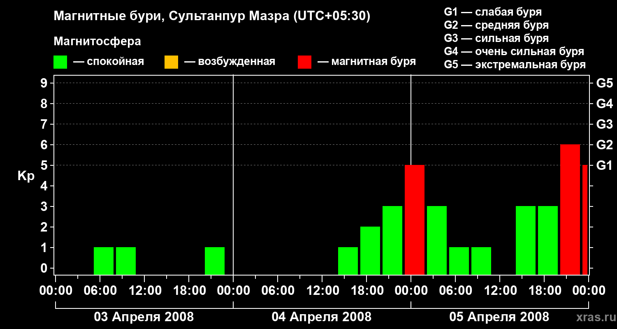This screenshot has height=329, width=617.
Task: Click the first green bar on 03 April
Action: click(104, 261)
